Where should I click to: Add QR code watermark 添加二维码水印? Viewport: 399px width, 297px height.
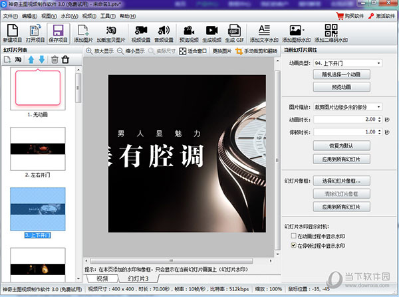[x=331, y=33]
